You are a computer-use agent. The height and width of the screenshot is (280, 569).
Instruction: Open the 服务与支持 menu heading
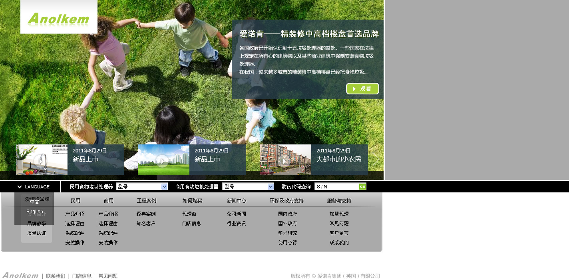[339, 201]
